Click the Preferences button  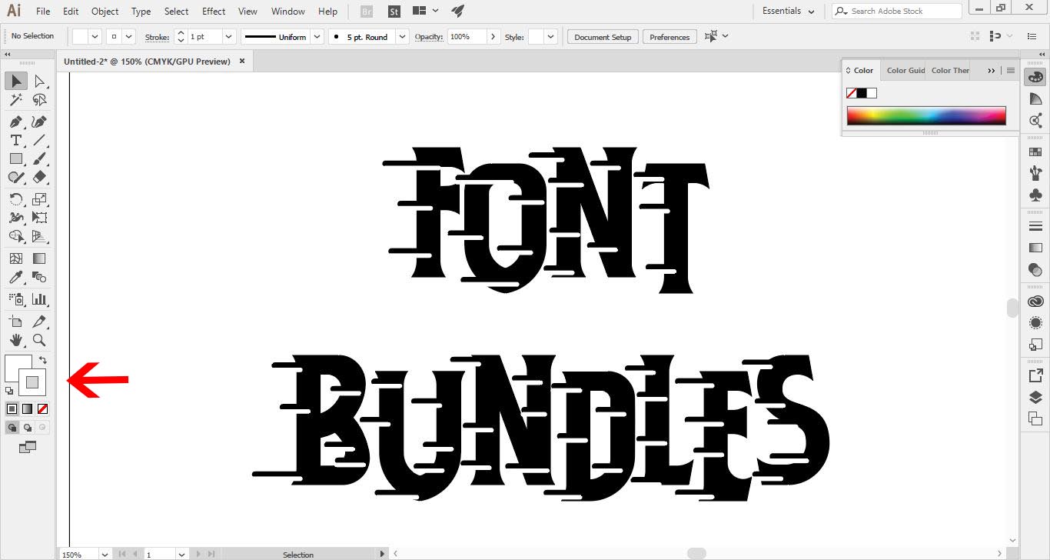(670, 37)
